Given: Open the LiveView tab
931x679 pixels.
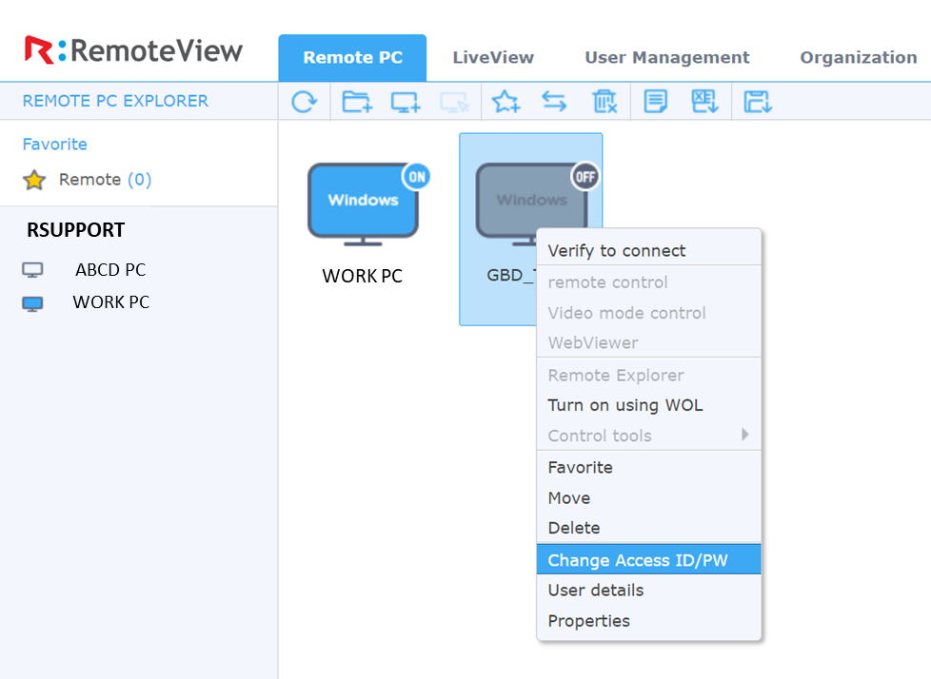Looking at the screenshot, I should (x=493, y=57).
